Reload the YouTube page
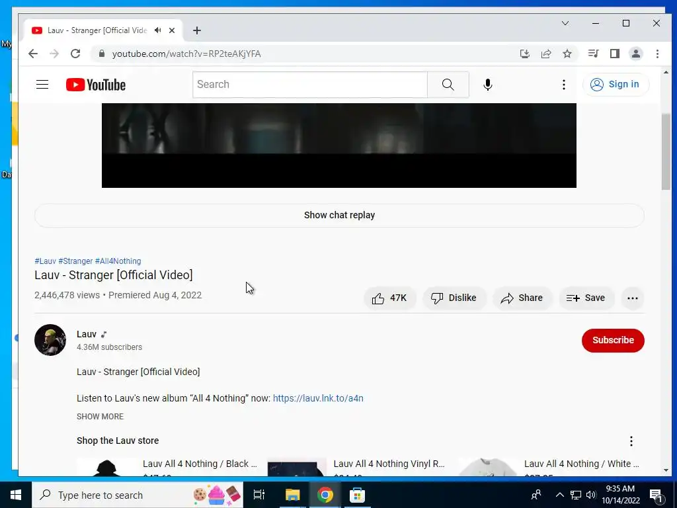The image size is (677, 508). pyautogui.click(x=75, y=54)
